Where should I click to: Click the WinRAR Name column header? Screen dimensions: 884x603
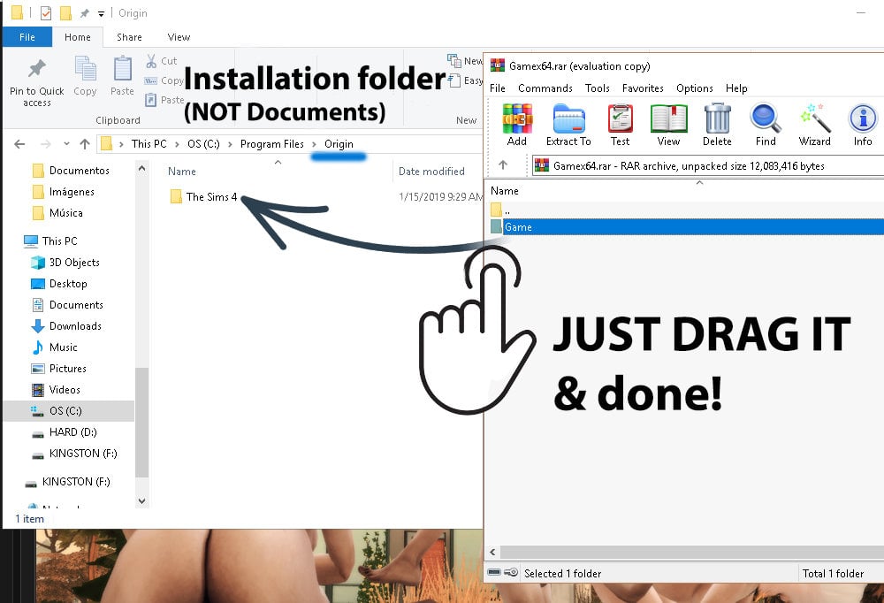pyautogui.click(x=505, y=191)
